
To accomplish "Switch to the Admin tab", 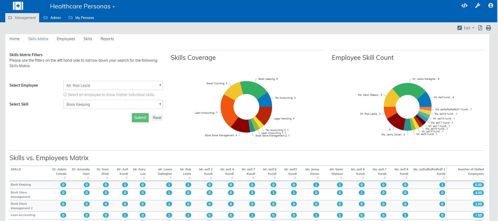I will [52, 18].
